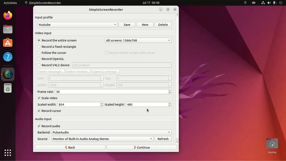The width and height of the screenshot is (286, 161).
Task: Open Activities overview
Action: 10,3
